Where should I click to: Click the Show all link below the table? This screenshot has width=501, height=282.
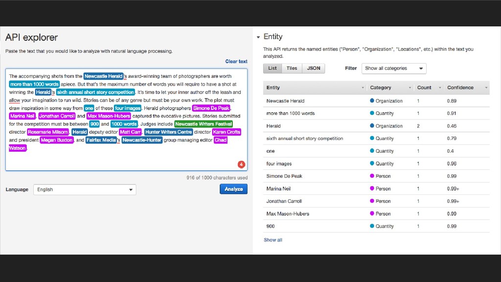point(273,240)
